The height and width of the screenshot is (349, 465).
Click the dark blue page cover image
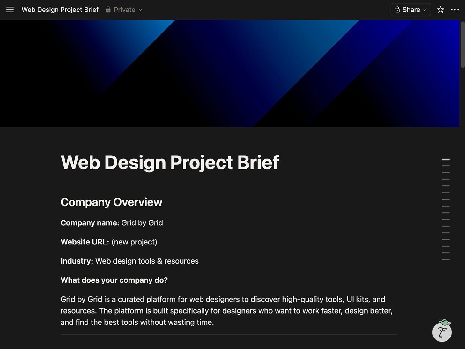[x=230, y=73]
